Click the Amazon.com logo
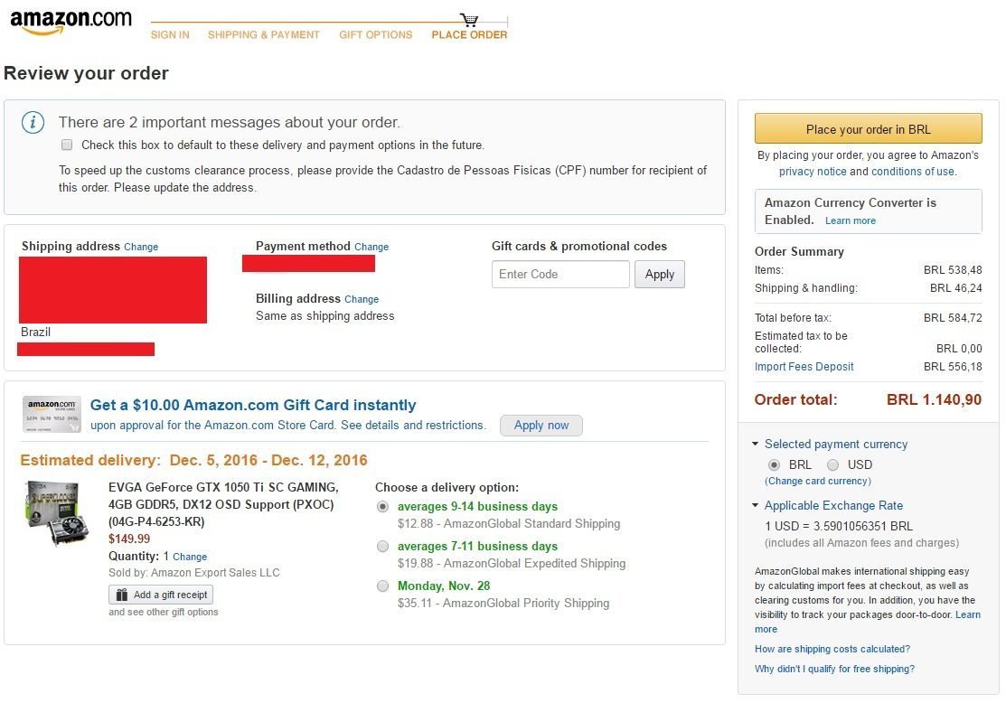This screenshot has height=703, width=1006. [x=71, y=21]
